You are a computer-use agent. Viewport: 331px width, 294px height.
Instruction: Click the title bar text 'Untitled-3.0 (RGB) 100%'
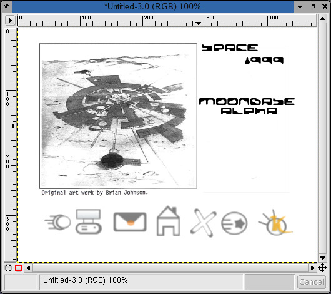(x=152, y=6)
